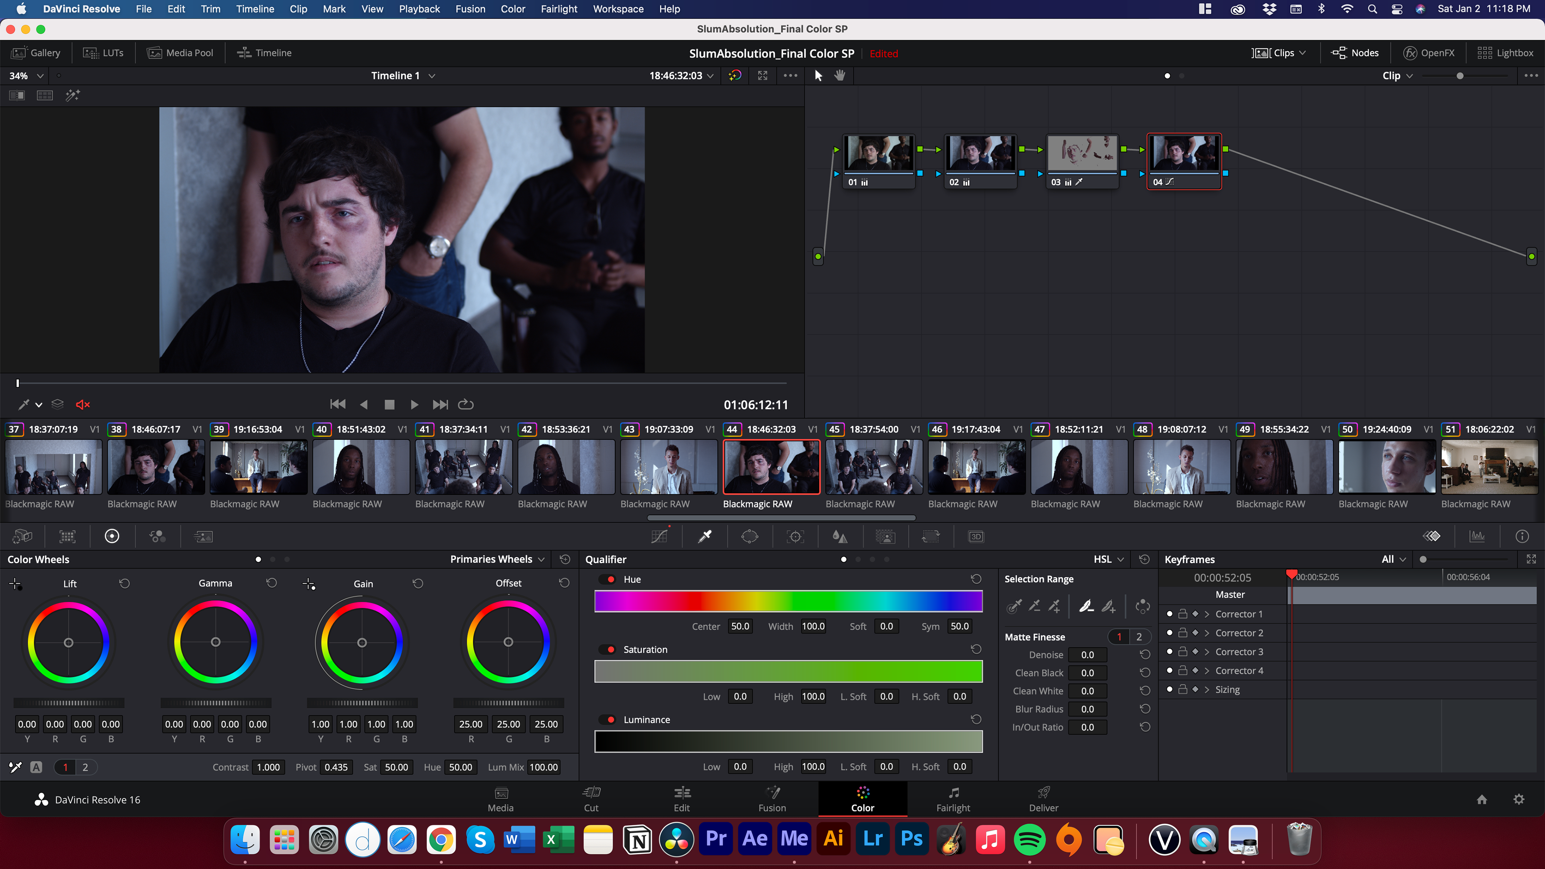
Task: Open the Primaries Wheels mode dropdown
Action: [497, 559]
